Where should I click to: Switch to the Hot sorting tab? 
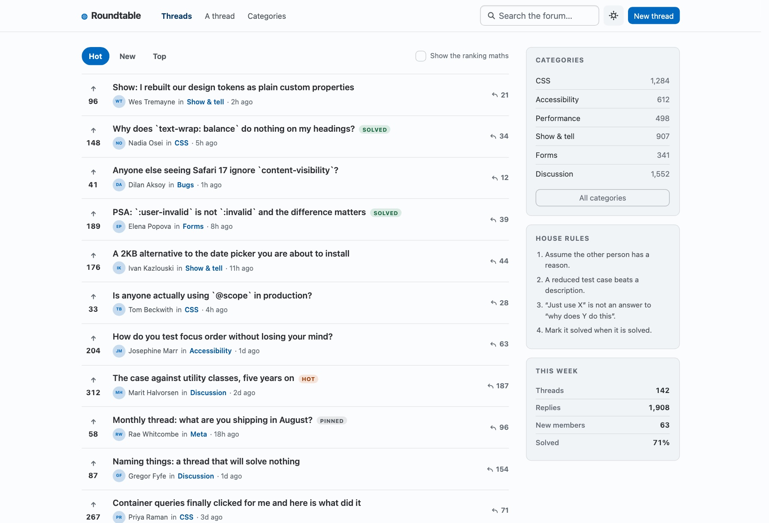[x=95, y=56]
